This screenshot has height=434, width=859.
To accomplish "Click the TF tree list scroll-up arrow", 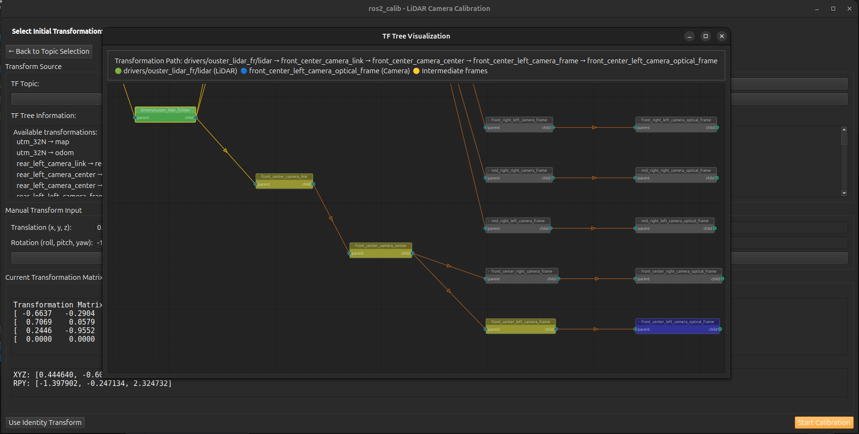I will coord(844,129).
